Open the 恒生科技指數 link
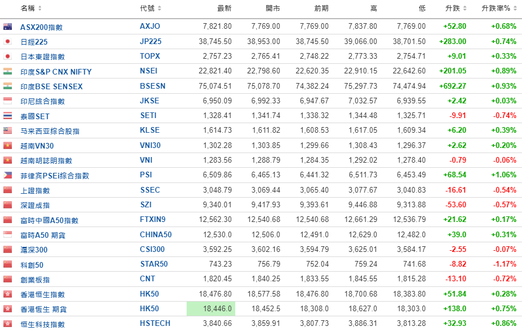The height and width of the screenshot is (331, 522). click(x=42, y=324)
